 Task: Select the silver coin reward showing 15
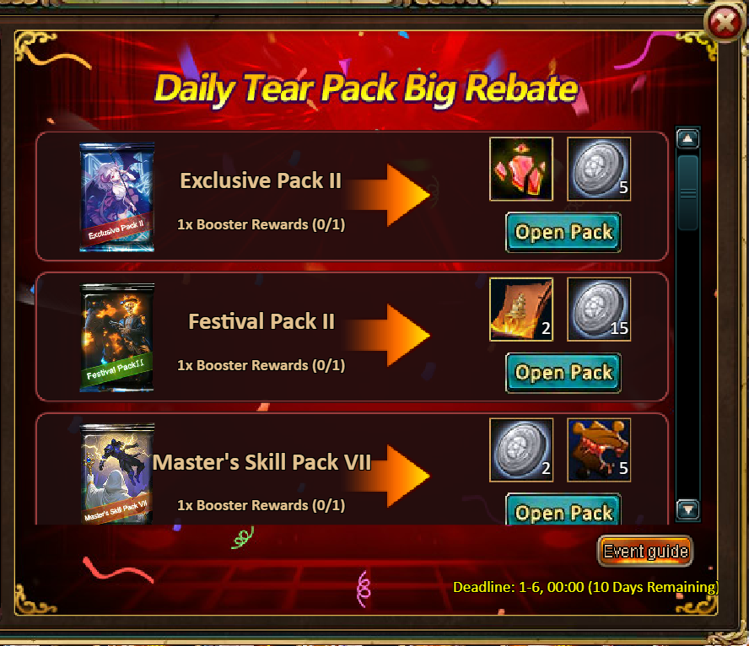[599, 310]
